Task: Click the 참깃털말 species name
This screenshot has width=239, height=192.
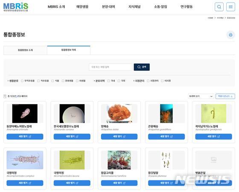Action: coord(153,173)
